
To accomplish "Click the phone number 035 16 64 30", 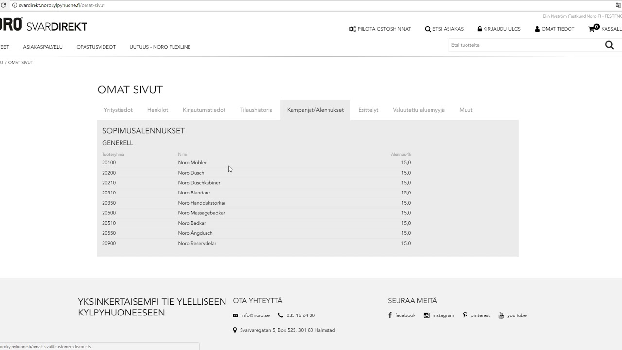I will click(300, 315).
